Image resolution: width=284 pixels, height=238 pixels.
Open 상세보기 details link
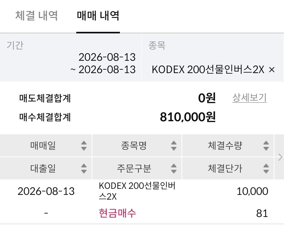click(249, 98)
